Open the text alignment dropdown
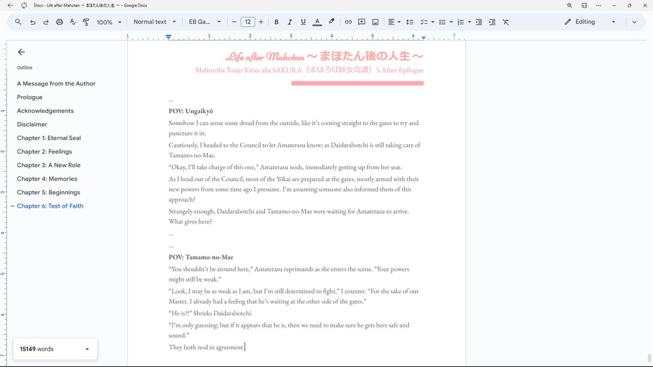Image resolution: width=653 pixels, height=367 pixels. coord(394,22)
